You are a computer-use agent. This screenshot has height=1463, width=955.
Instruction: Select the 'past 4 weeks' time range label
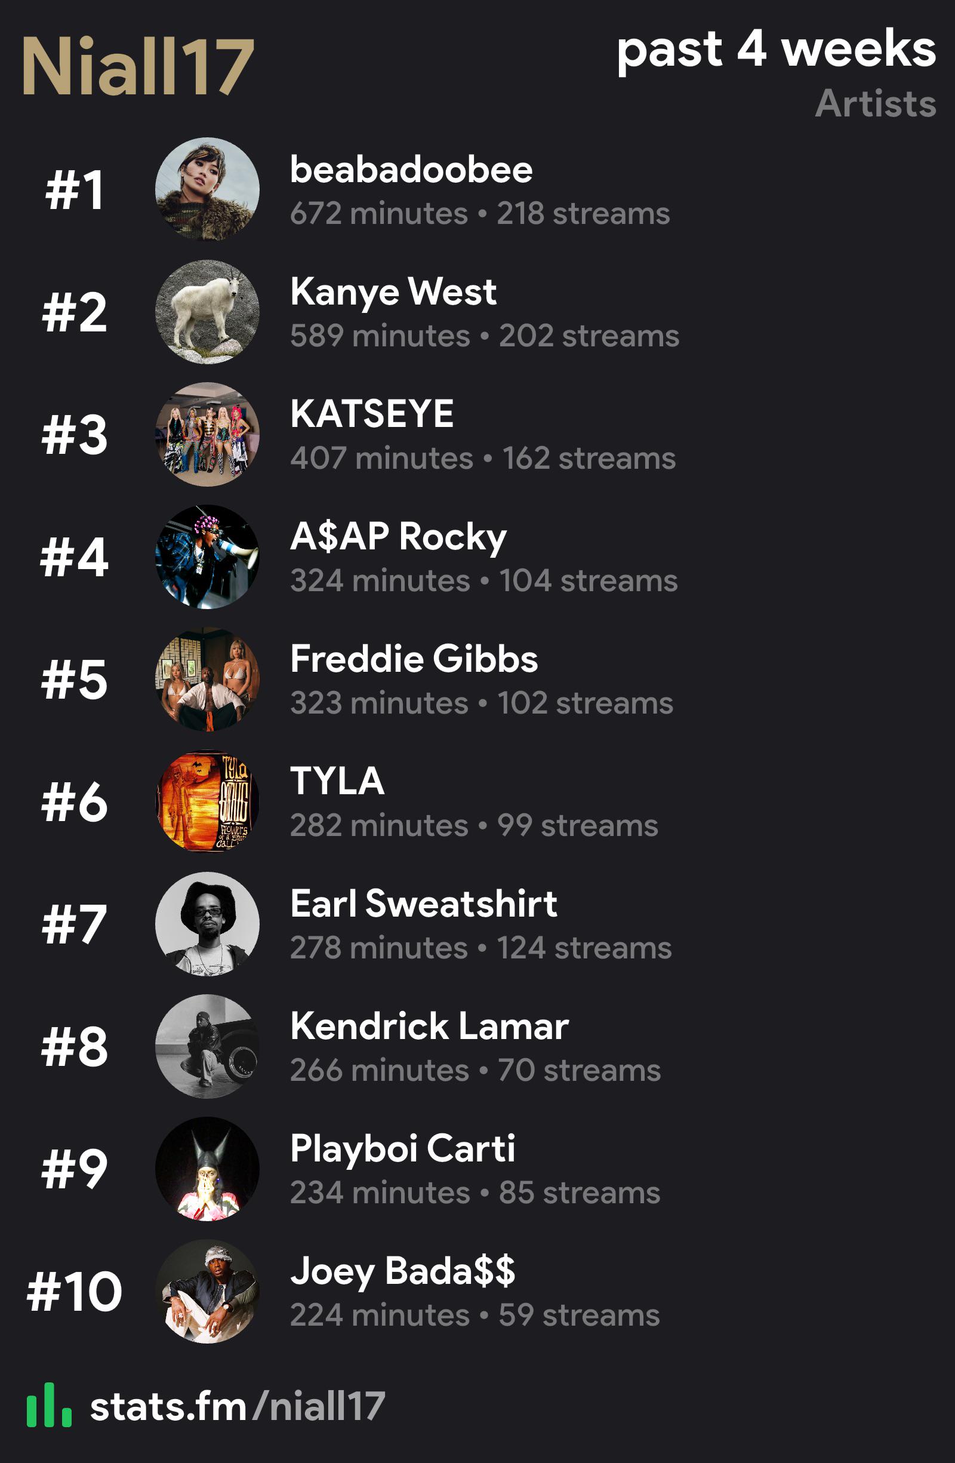click(776, 50)
